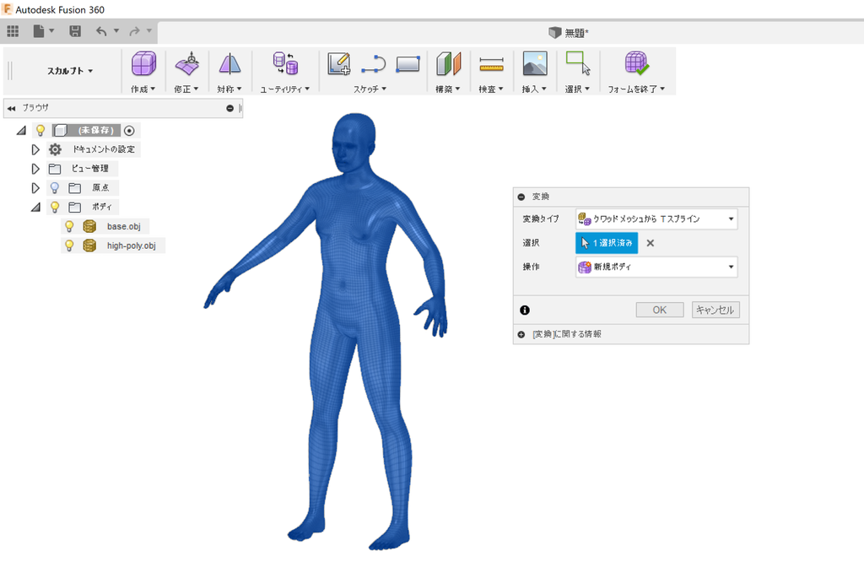864x578 pixels.
Task: Click the Modify edit form icon
Action: [186, 64]
